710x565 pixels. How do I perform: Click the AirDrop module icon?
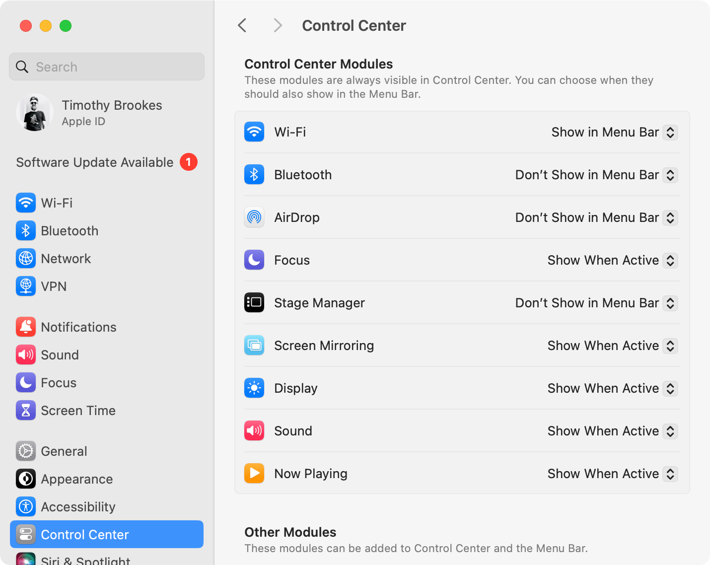[254, 217]
